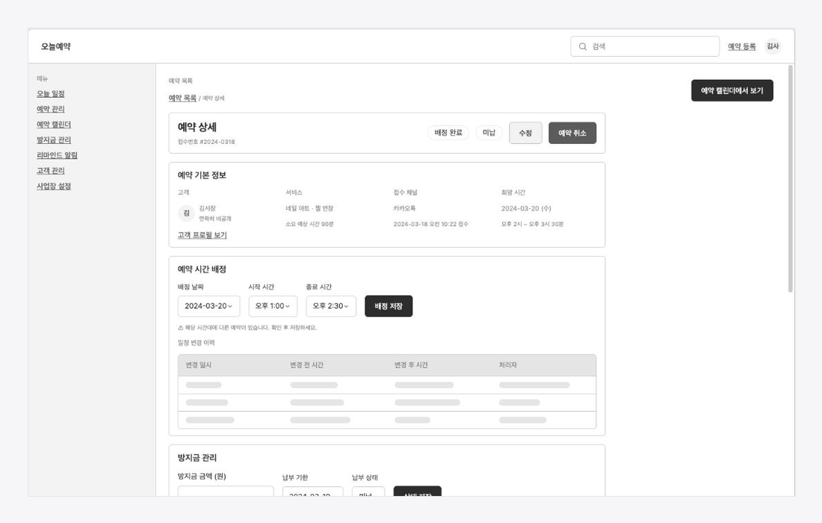Image resolution: width=822 pixels, height=523 pixels.
Task: Open the 시작 시간 오후 1:00 dropdown
Action: point(273,306)
